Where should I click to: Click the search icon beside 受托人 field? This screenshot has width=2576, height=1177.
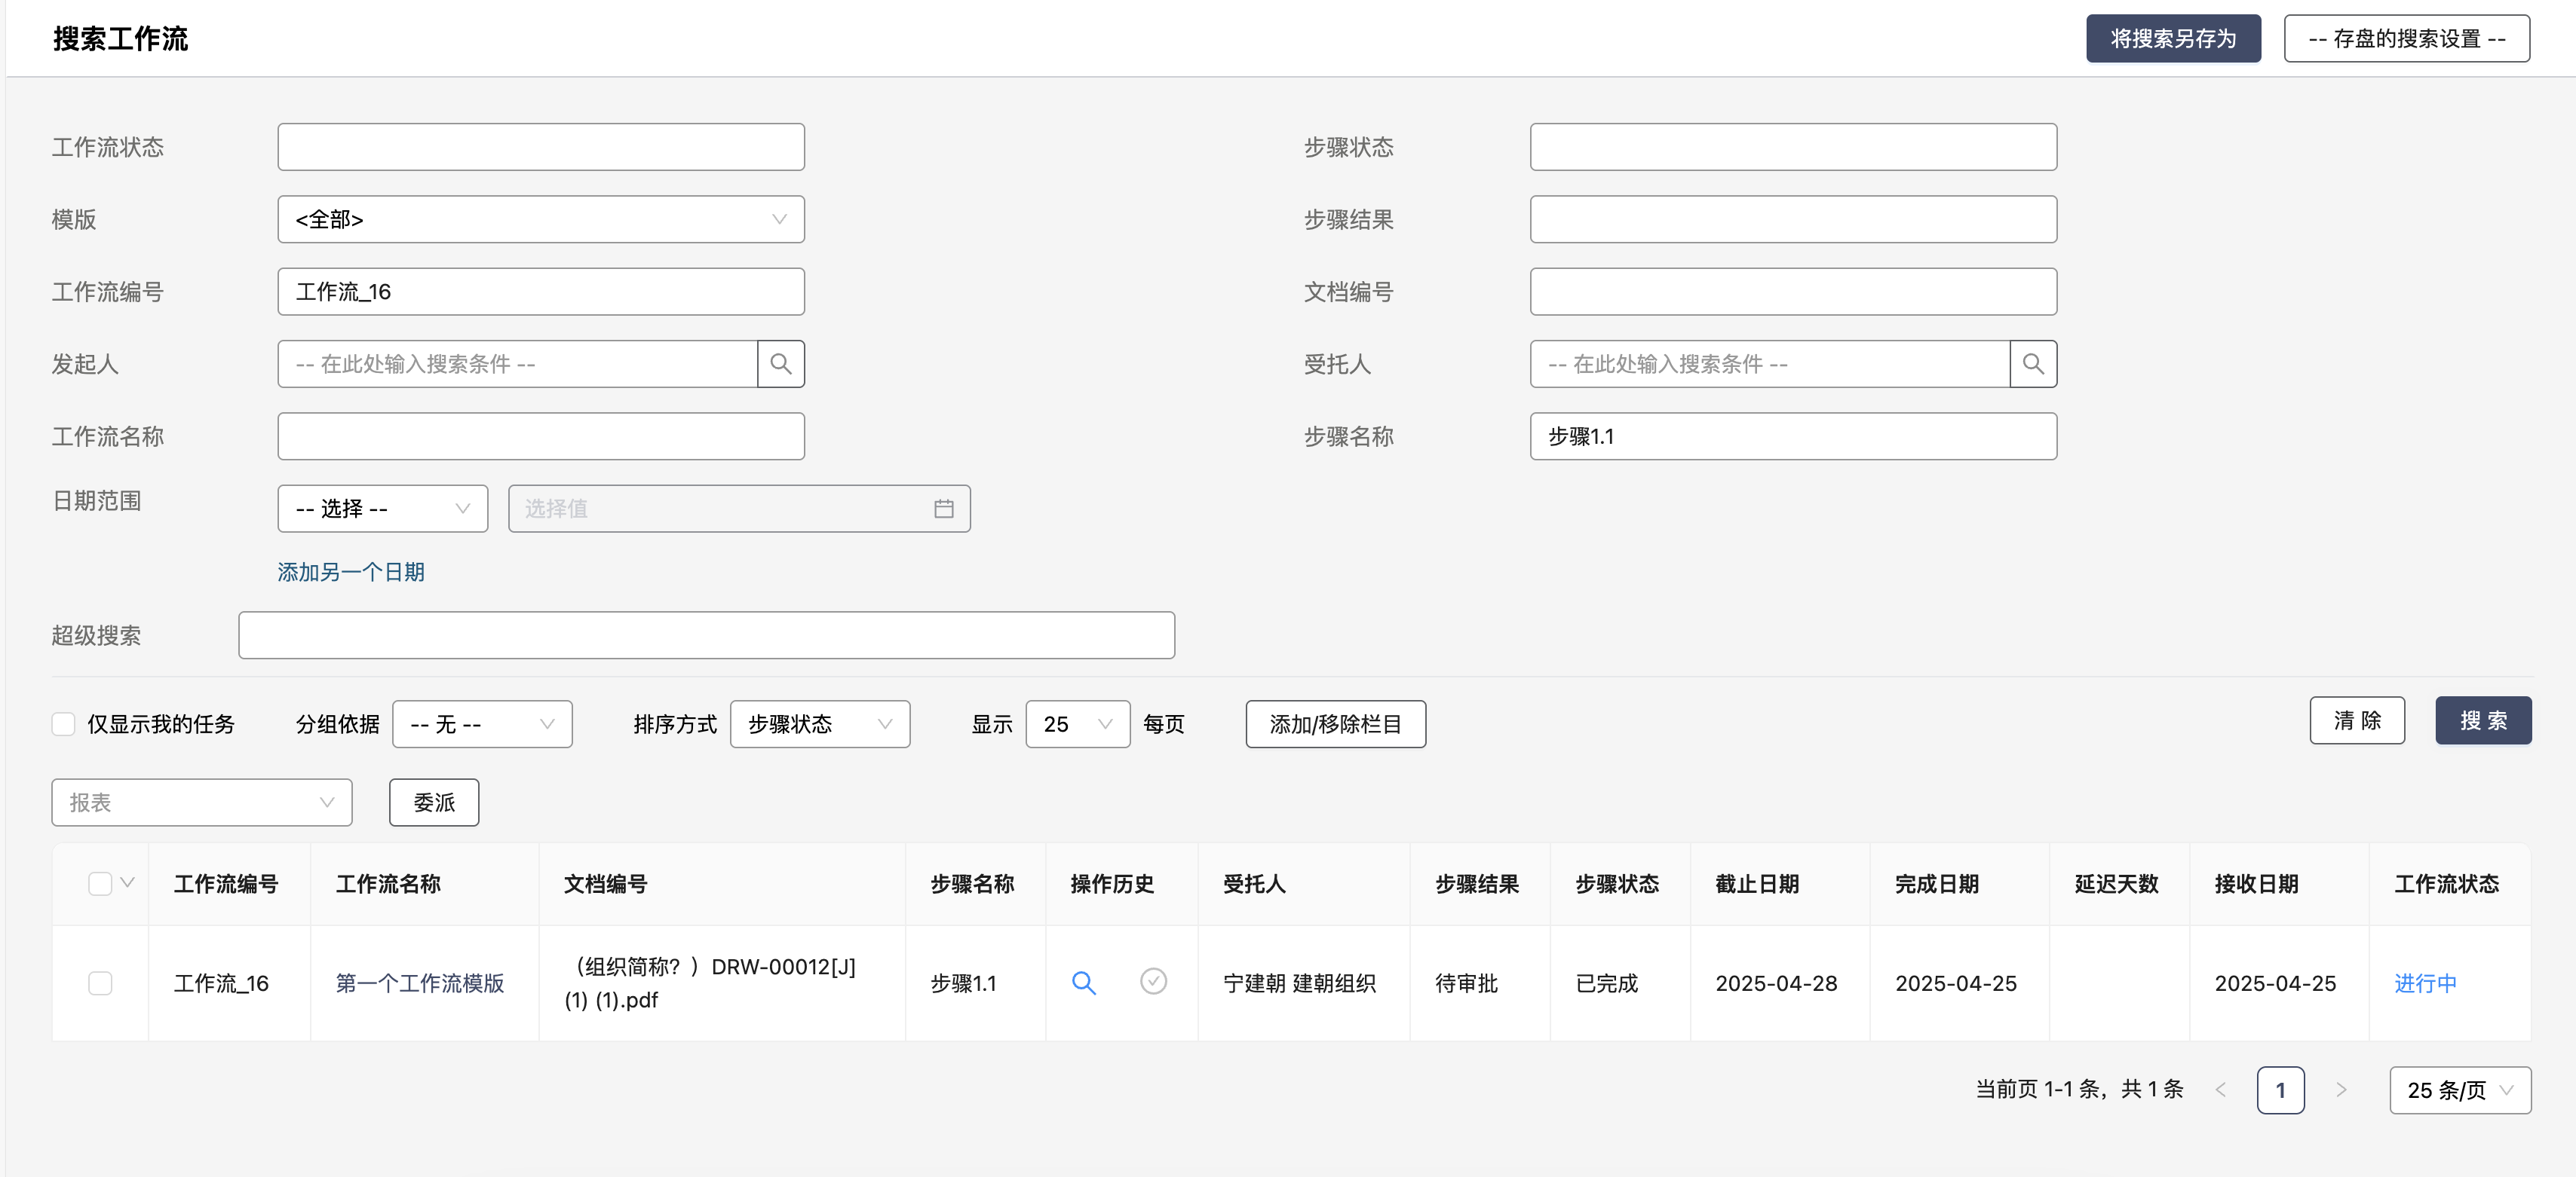[x=2032, y=364]
